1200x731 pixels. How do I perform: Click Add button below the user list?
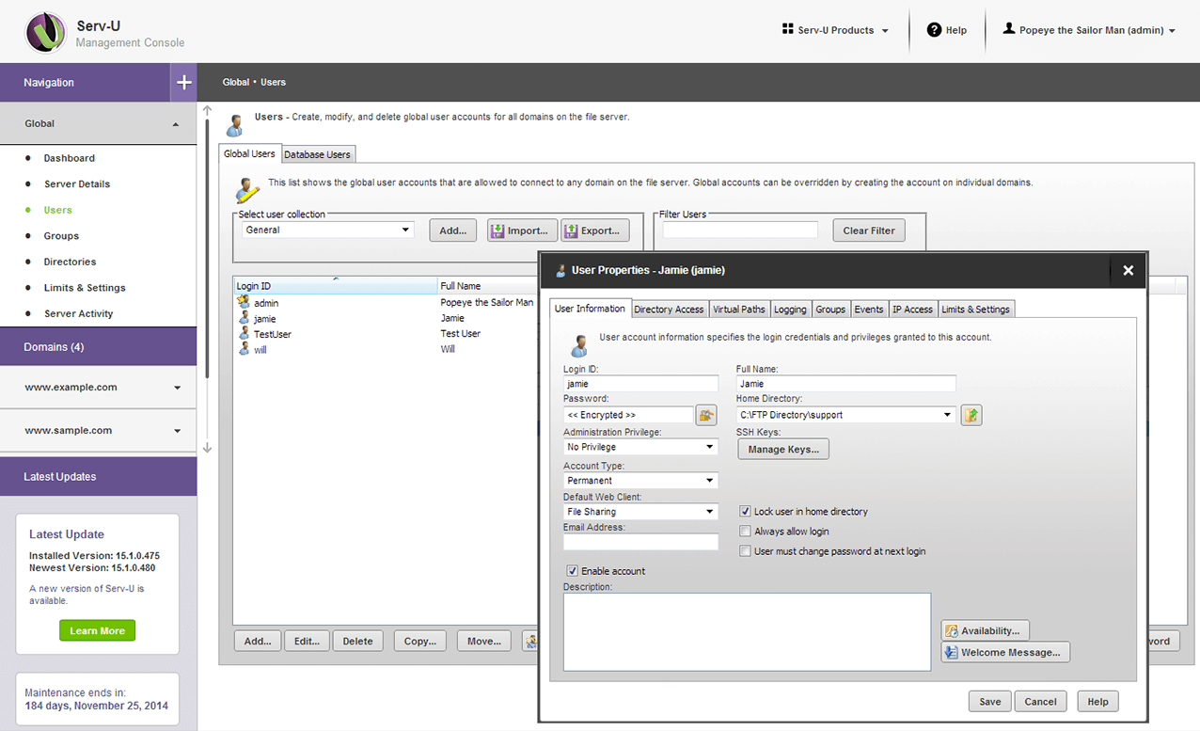pos(257,642)
